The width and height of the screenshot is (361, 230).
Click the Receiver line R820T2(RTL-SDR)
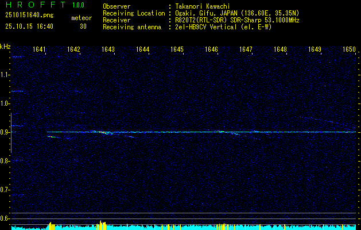click(x=237, y=20)
